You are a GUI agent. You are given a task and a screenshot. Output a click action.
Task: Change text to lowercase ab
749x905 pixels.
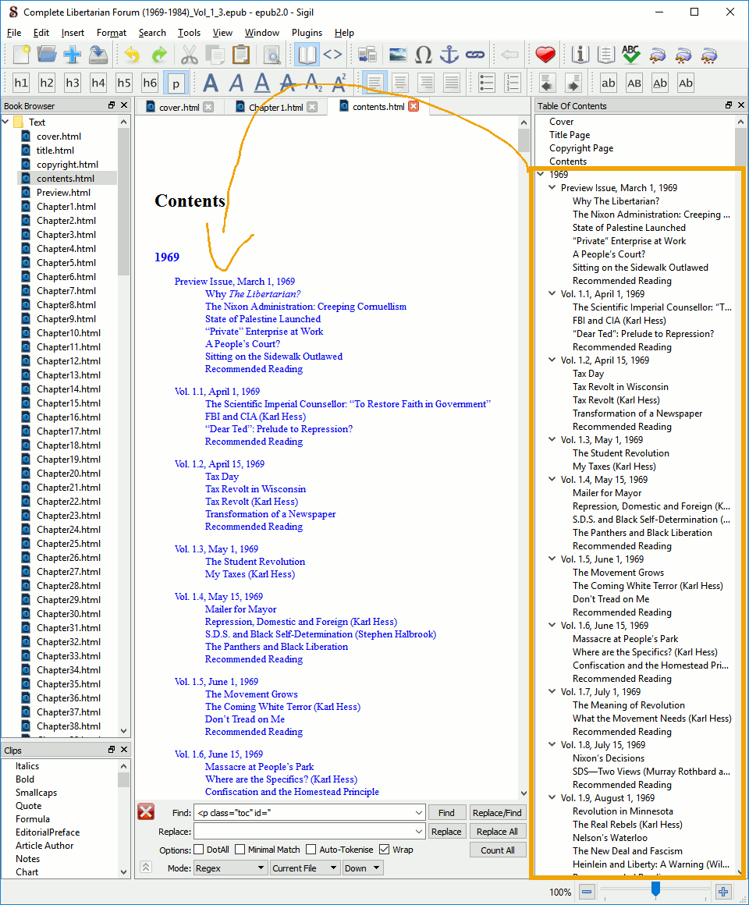pyautogui.click(x=609, y=83)
